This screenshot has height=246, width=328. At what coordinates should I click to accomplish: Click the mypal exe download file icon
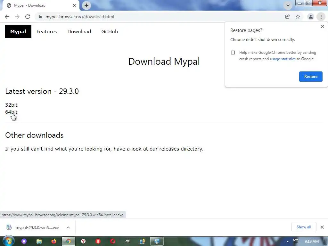(9, 227)
